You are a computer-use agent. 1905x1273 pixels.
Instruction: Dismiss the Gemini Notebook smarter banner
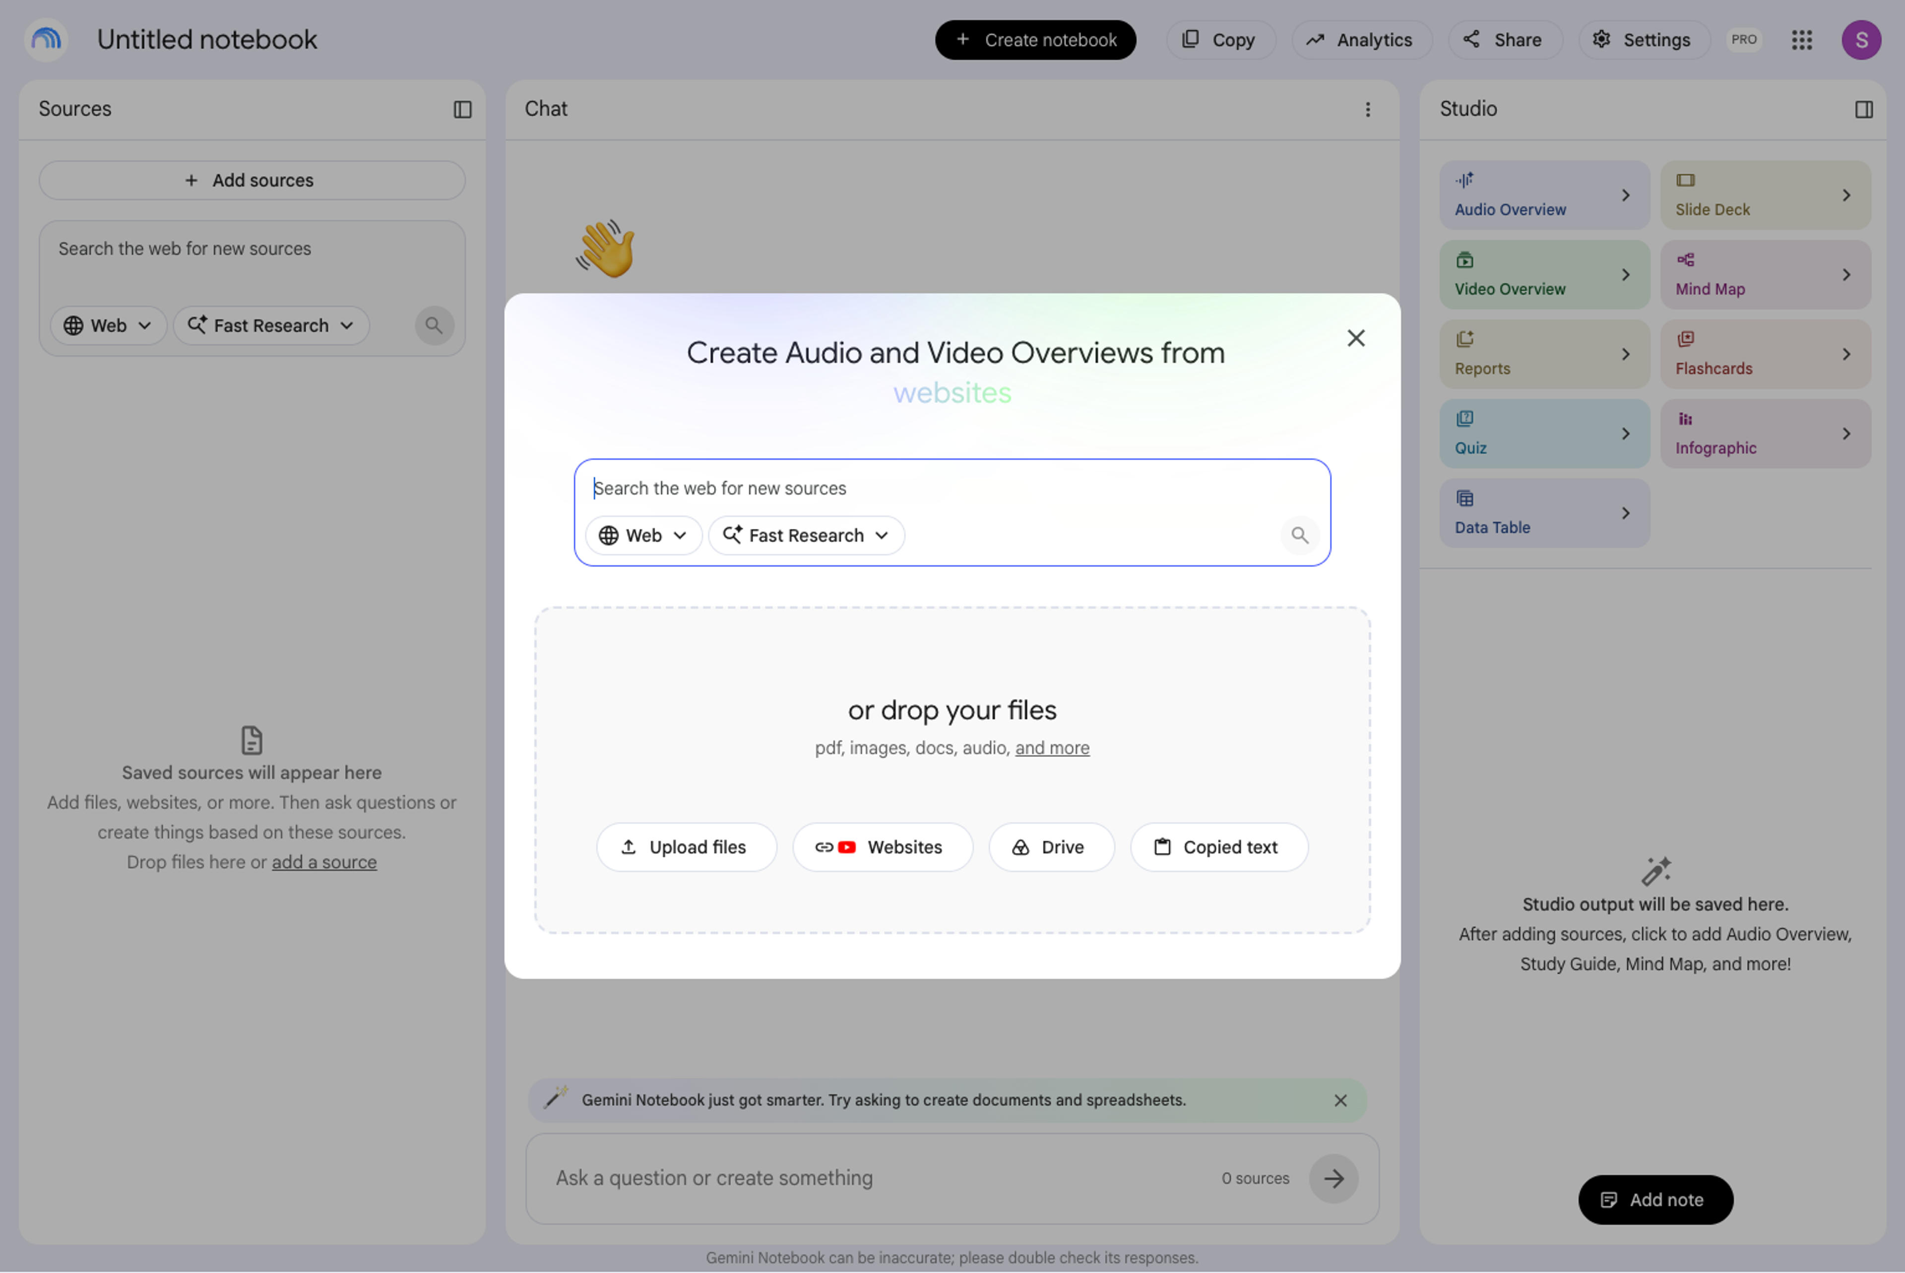point(1340,1101)
